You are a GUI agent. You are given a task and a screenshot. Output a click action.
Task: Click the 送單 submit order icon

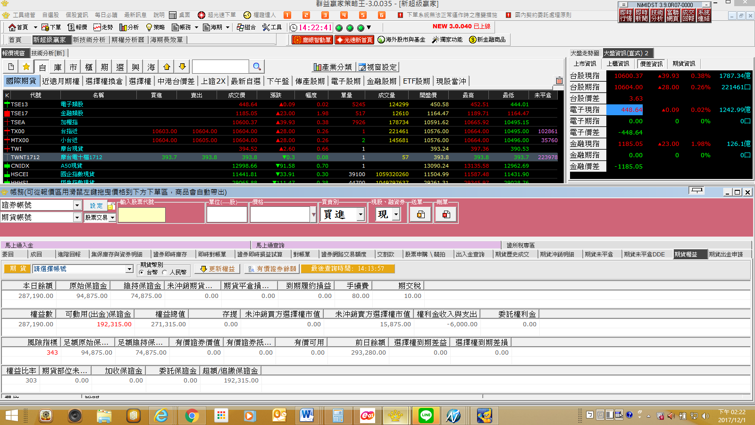click(420, 215)
